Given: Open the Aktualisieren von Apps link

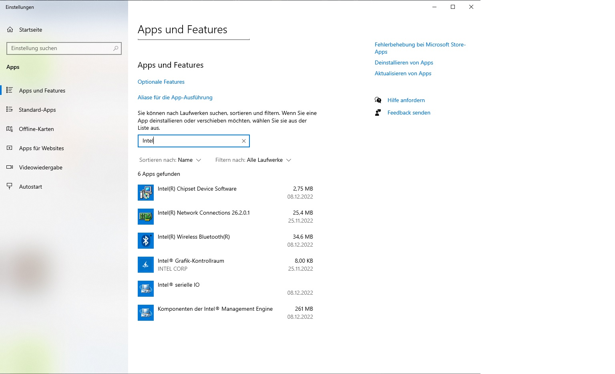Looking at the screenshot, I should pyautogui.click(x=403, y=73).
